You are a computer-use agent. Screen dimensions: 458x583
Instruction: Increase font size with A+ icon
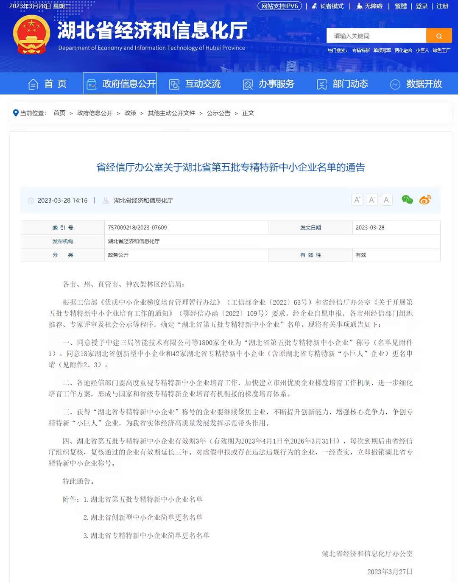tap(357, 200)
